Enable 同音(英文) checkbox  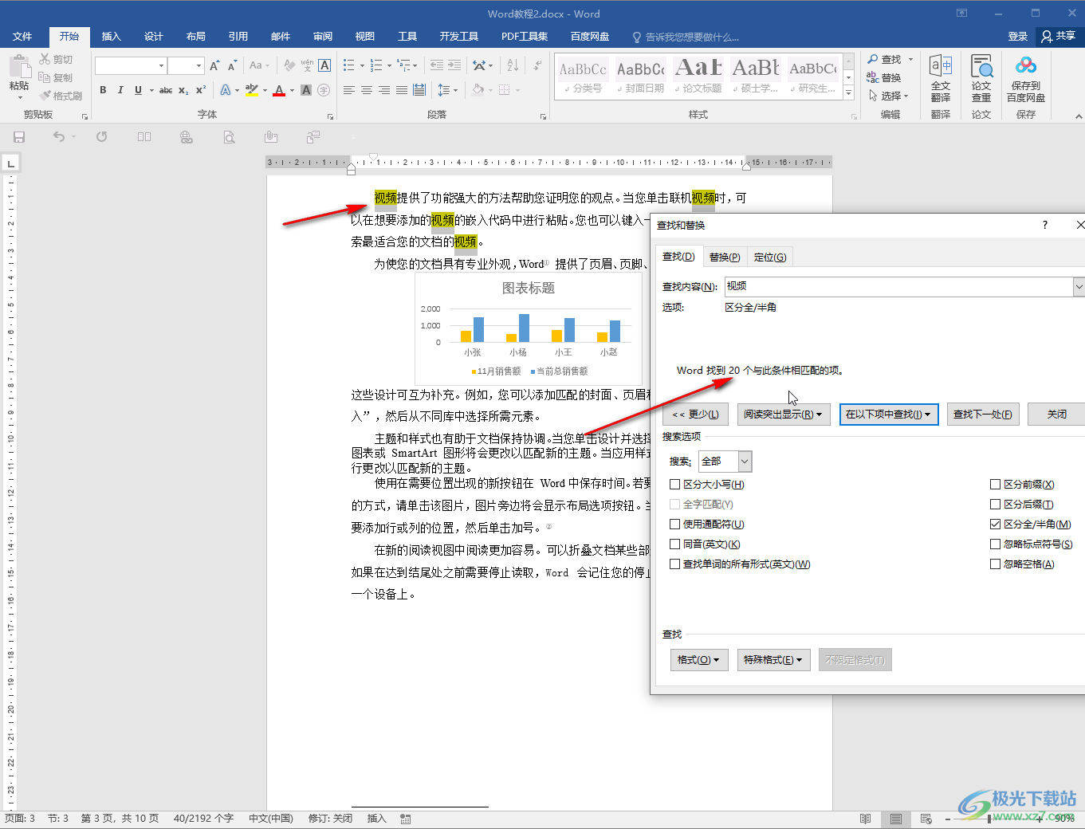675,544
